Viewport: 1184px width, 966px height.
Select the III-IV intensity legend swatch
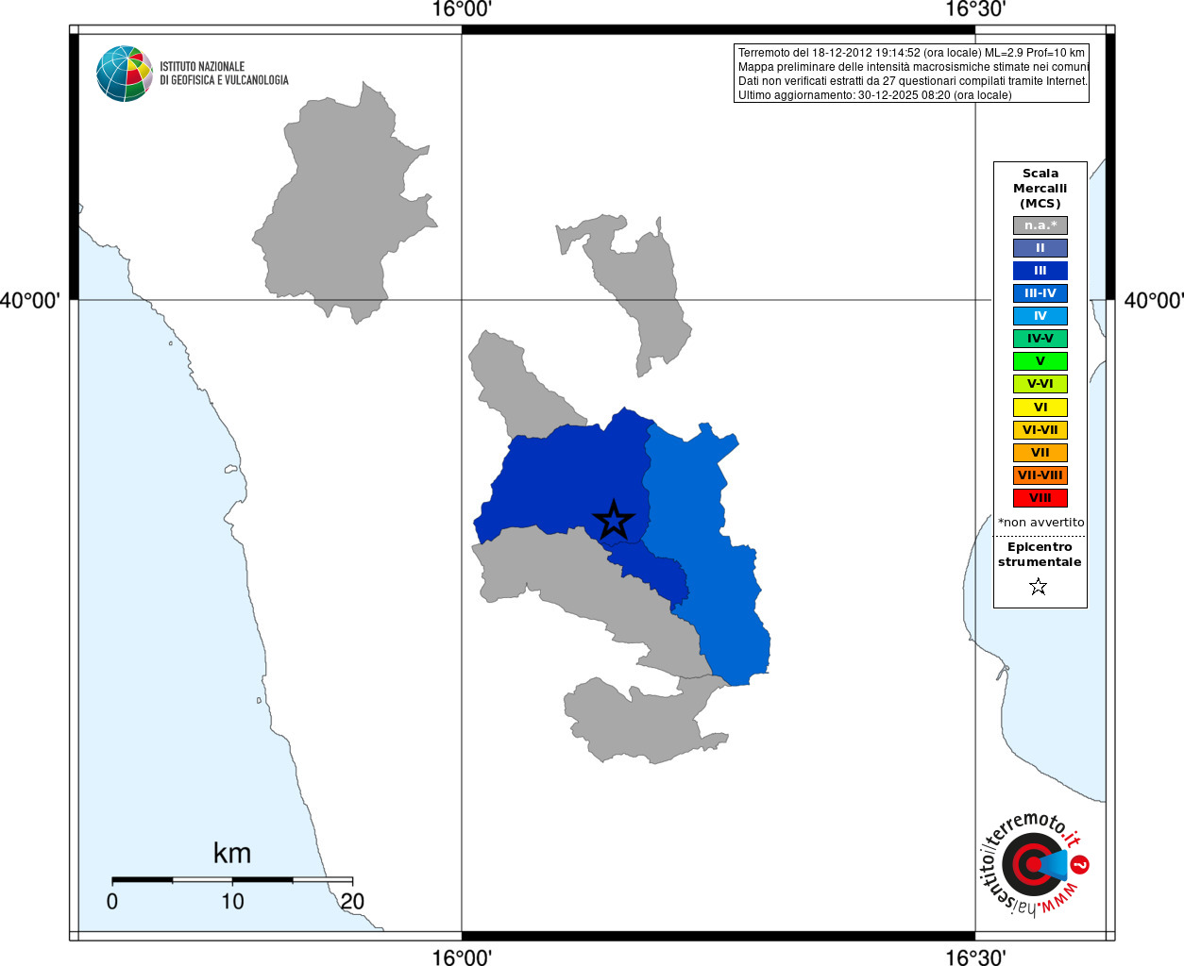tap(1040, 293)
